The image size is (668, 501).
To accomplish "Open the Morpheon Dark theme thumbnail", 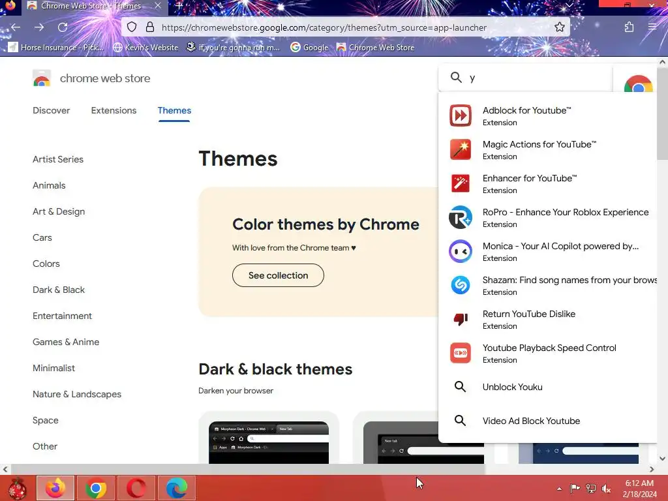I will [x=269, y=442].
